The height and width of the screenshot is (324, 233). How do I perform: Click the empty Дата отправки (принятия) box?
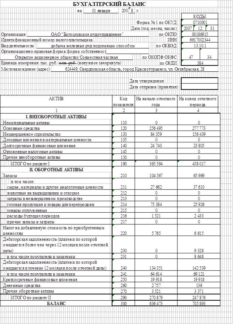tap(200, 87)
